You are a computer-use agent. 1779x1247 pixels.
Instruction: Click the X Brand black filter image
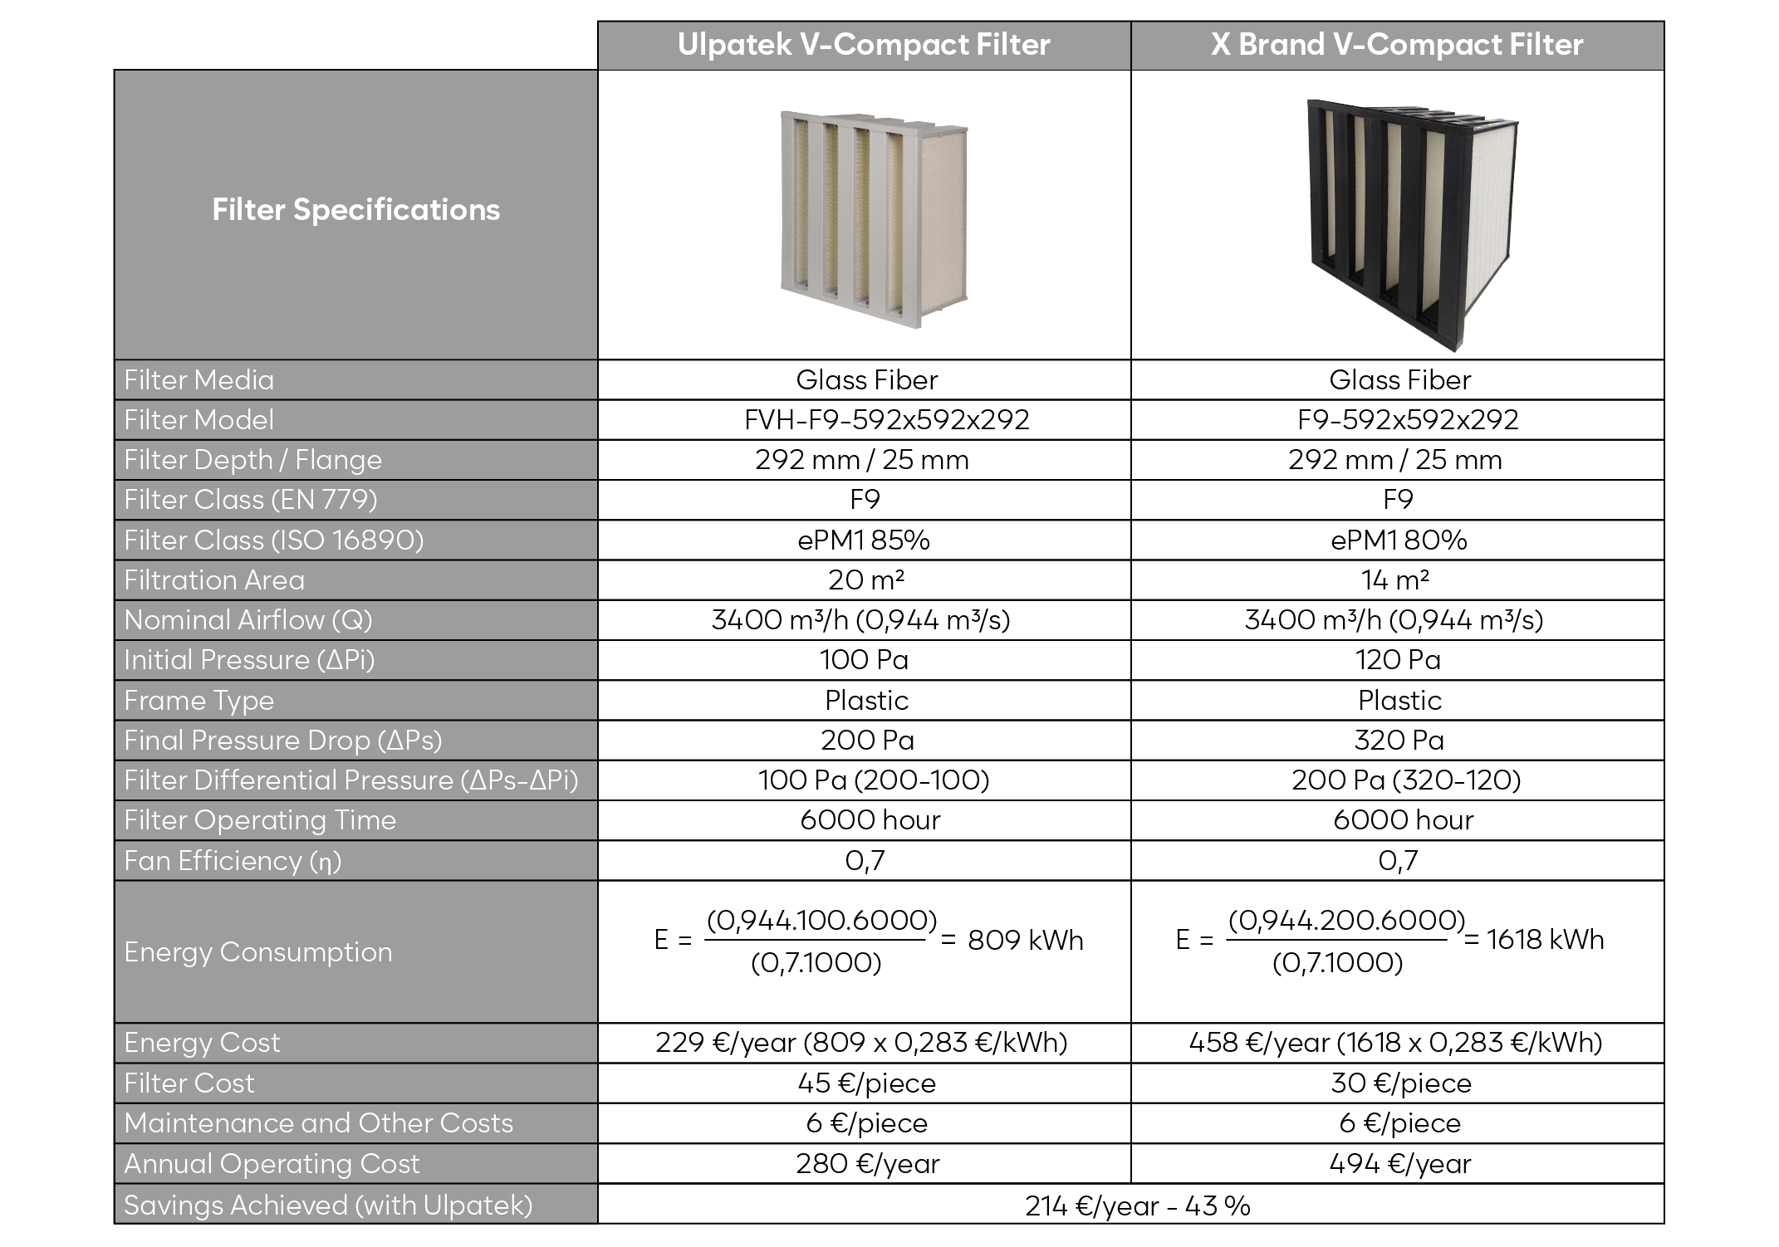pyautogui.click(x=1412, y=223)
